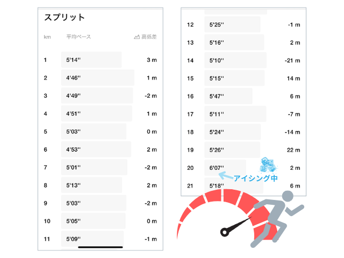
Task: Click the km 16 pace bar 5'47''
Action: click(228, 96)
